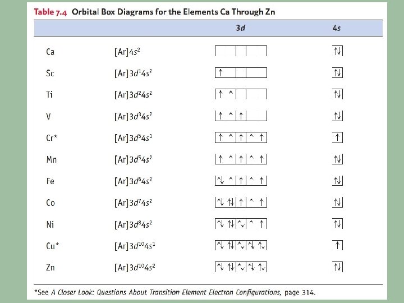Click the [Ar]3d¹⁰4s¹ configuration for Cu
This screenshot has width=404, height=303.
[135, 246]
